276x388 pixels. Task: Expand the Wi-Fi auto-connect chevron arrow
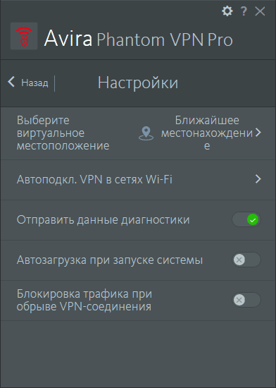click(x=258, y=179)
